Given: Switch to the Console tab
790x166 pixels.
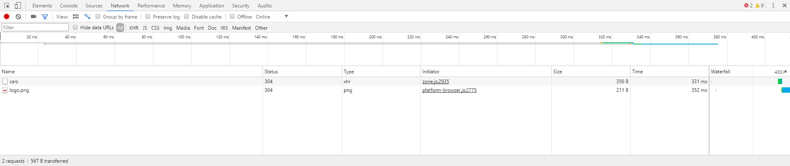Looking at the screenshot, I should pyautogui.click(x=68, y=6).
